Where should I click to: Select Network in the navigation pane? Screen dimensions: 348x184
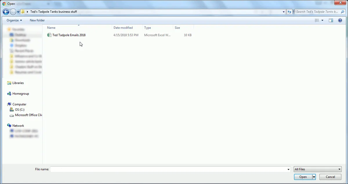click(18, 126)
